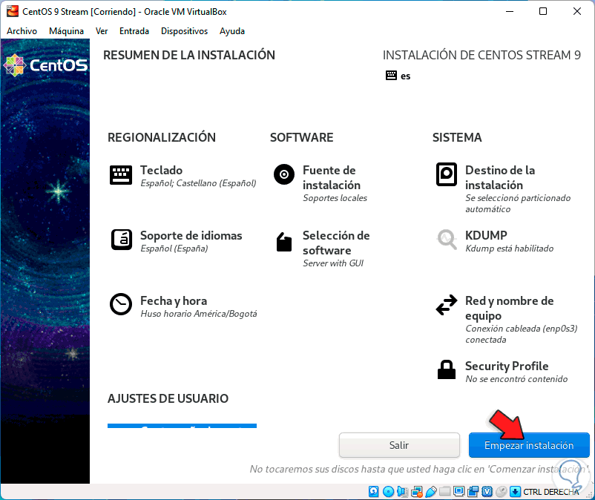Image resolution: width=595 pixels, height=500 pixels.
Task: Click VirtualBox hard disk activity status icon
Action: (374, 492)
